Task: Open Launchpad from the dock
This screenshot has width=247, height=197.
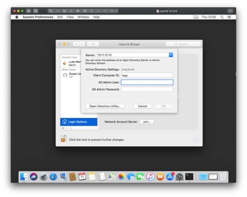Action: 43,177
